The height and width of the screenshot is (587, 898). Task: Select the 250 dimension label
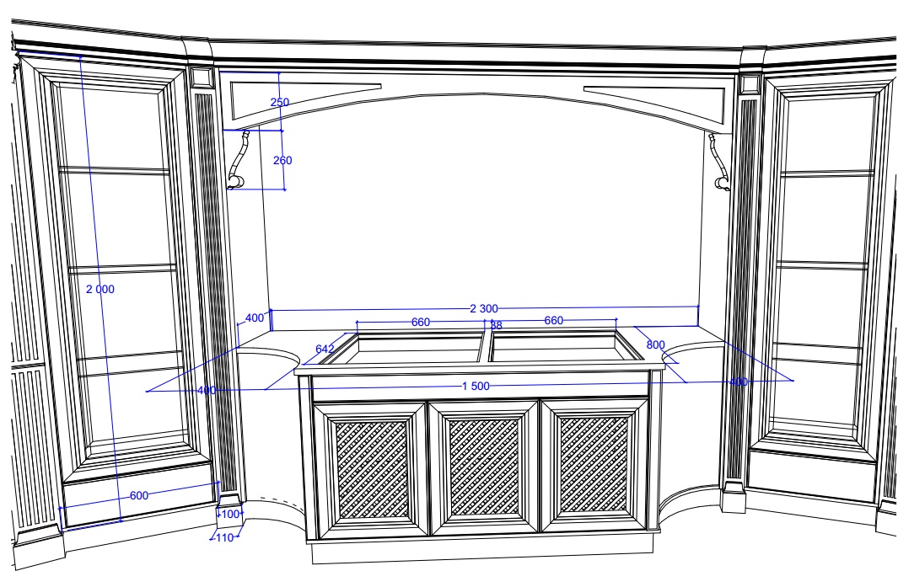279,102
